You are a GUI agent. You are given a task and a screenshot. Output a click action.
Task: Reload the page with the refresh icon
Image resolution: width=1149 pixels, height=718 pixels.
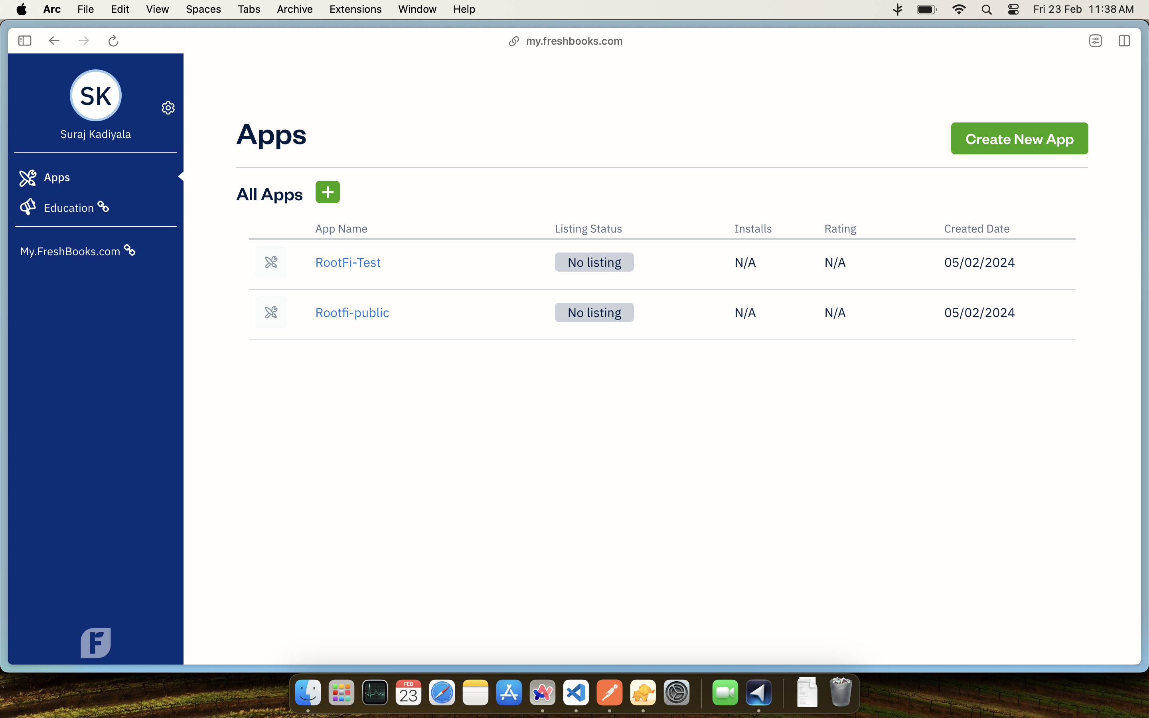pos(113,41)
